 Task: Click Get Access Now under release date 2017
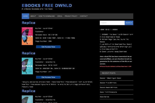pyautogui.click(x=48, y=47)
